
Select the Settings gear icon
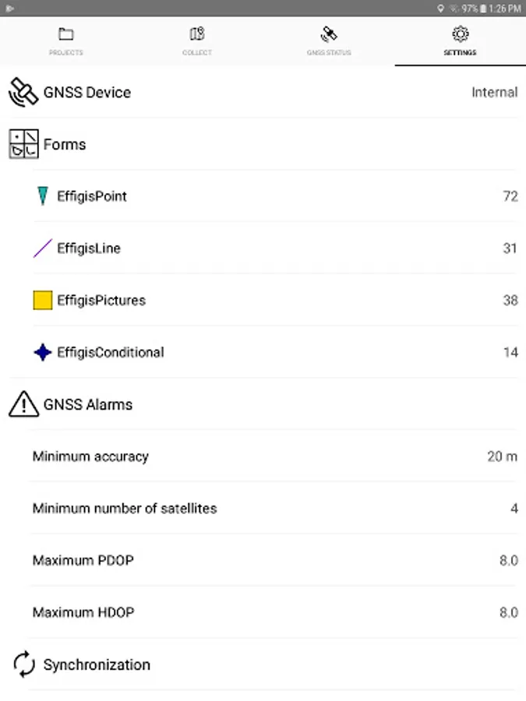point(461,34)
